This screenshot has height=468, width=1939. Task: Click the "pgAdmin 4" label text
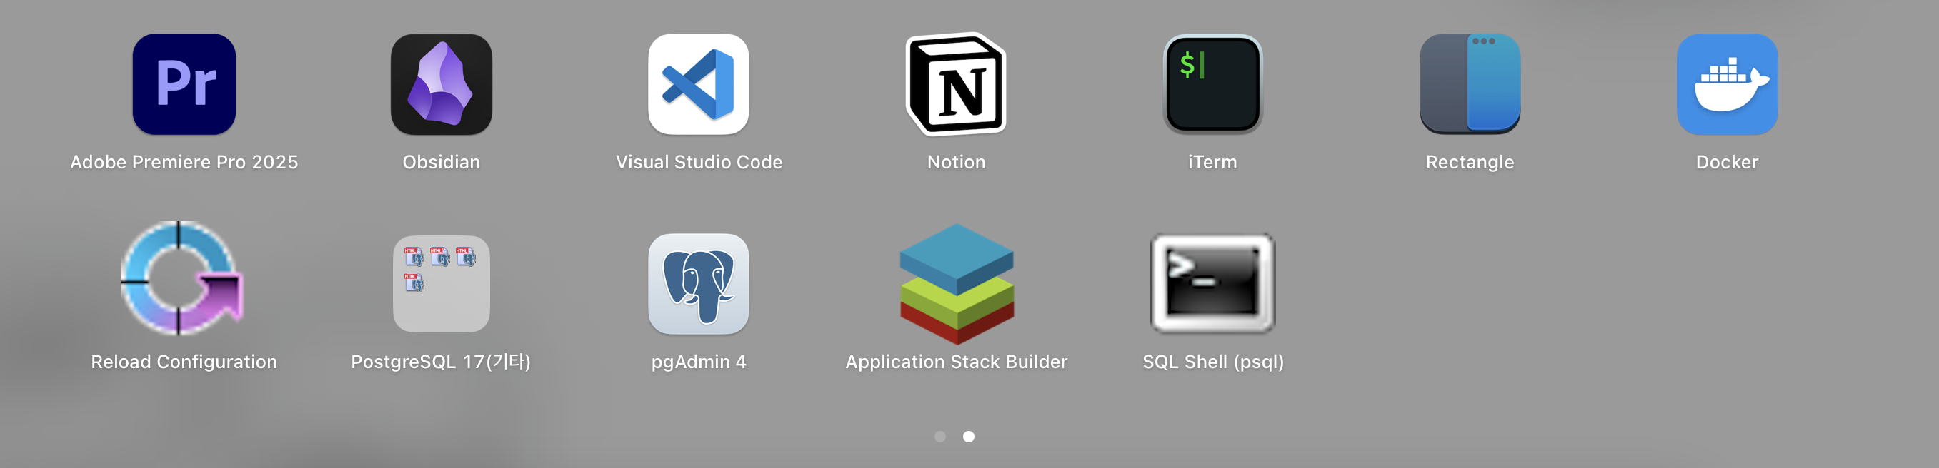(699, 362)
